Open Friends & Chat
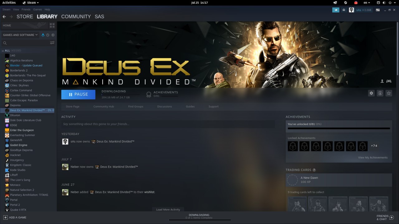Viewport: 399px width, 224px height. pyautogui.click(x=386, y=217)
